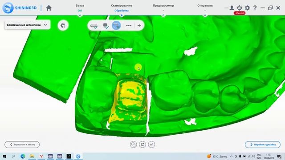Select the highlighted die alignment step icon

116,25
